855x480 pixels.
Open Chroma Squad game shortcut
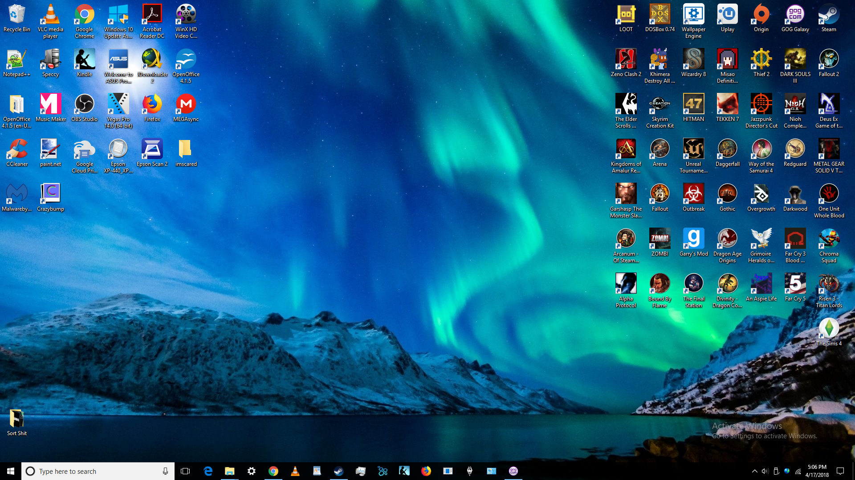coord(829,246)
